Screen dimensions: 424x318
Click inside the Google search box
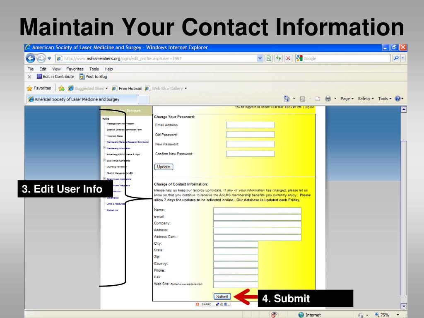tap(347, 58)
